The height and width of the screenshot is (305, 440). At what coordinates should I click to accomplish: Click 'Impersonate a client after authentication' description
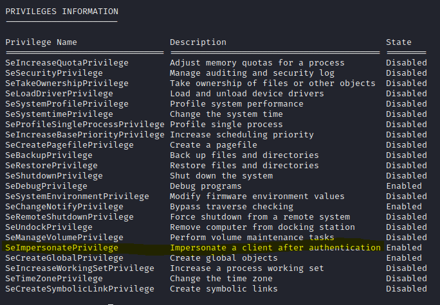275,248
